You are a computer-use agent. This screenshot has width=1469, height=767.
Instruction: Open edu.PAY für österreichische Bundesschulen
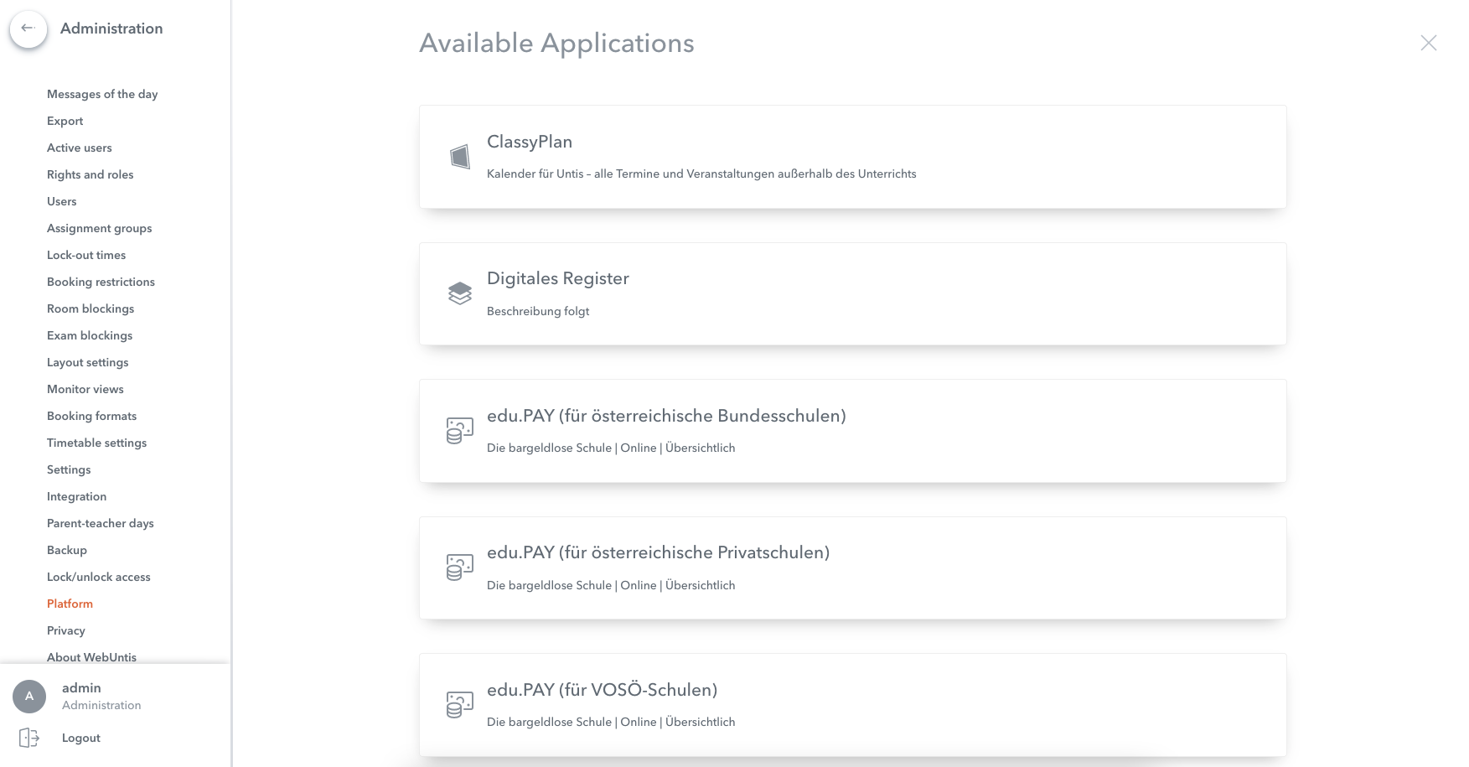tap(666, 416)
